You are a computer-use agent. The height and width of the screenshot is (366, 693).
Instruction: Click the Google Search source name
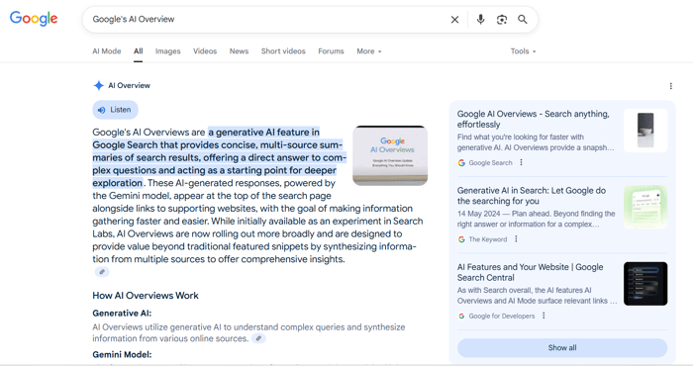click(491, 163)
